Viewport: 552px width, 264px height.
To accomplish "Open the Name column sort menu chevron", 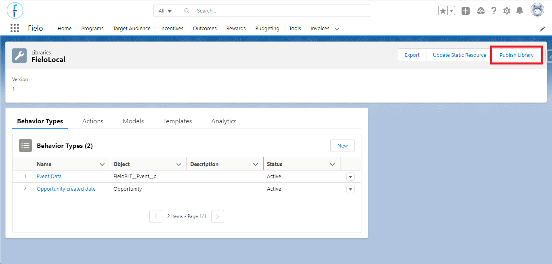I will [102, 164].
